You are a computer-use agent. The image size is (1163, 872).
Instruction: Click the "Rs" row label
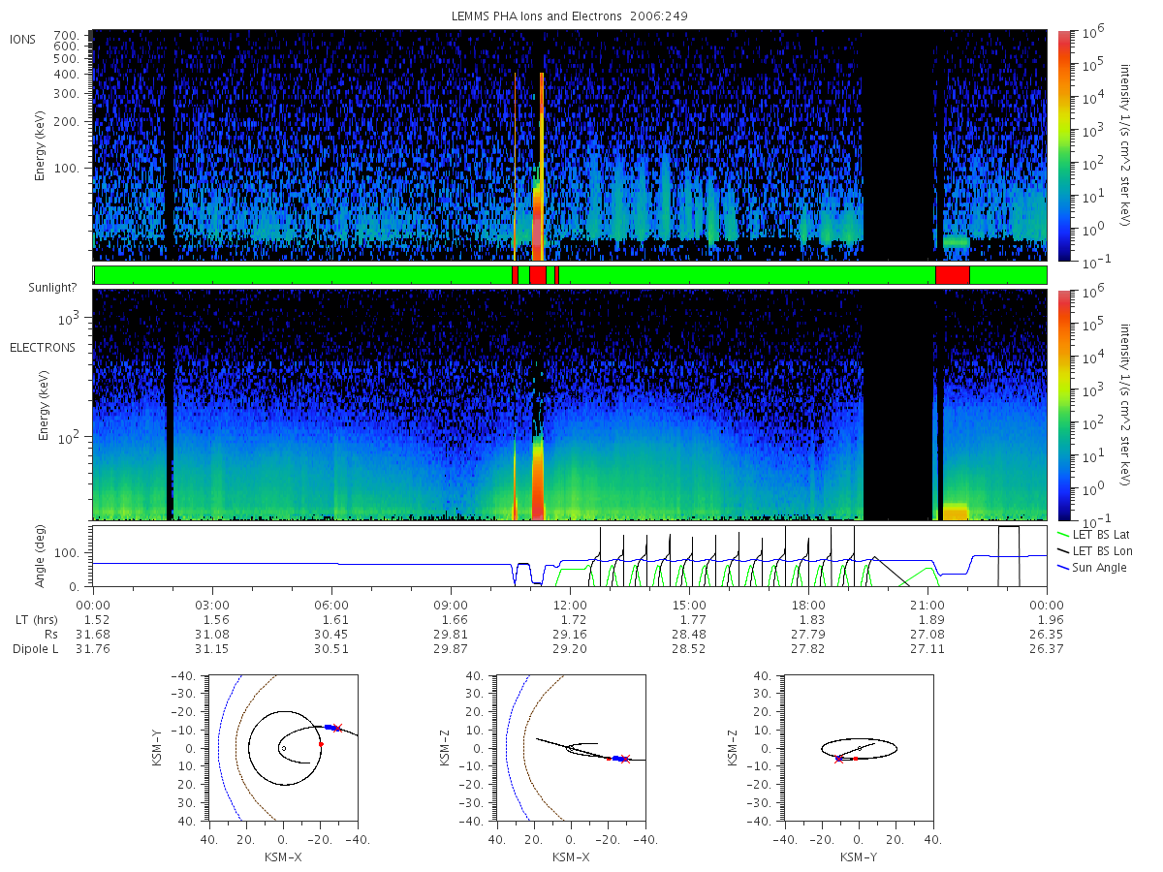coord(50,634)
